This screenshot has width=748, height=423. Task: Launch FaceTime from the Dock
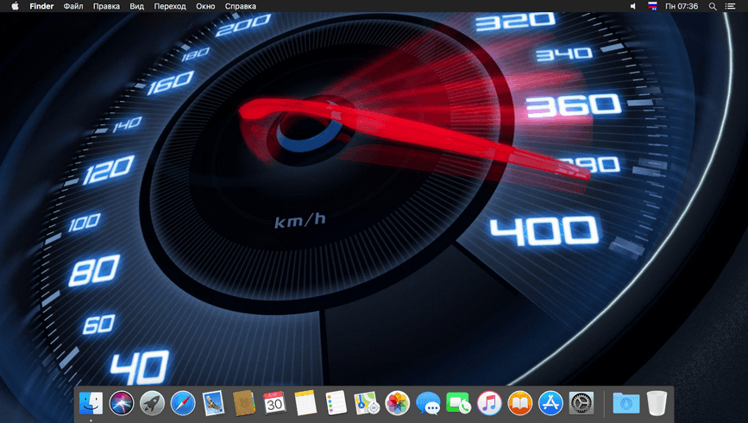(x=458, y=403)
